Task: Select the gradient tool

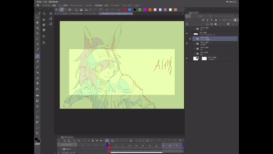Action: (x=37, y=101)
